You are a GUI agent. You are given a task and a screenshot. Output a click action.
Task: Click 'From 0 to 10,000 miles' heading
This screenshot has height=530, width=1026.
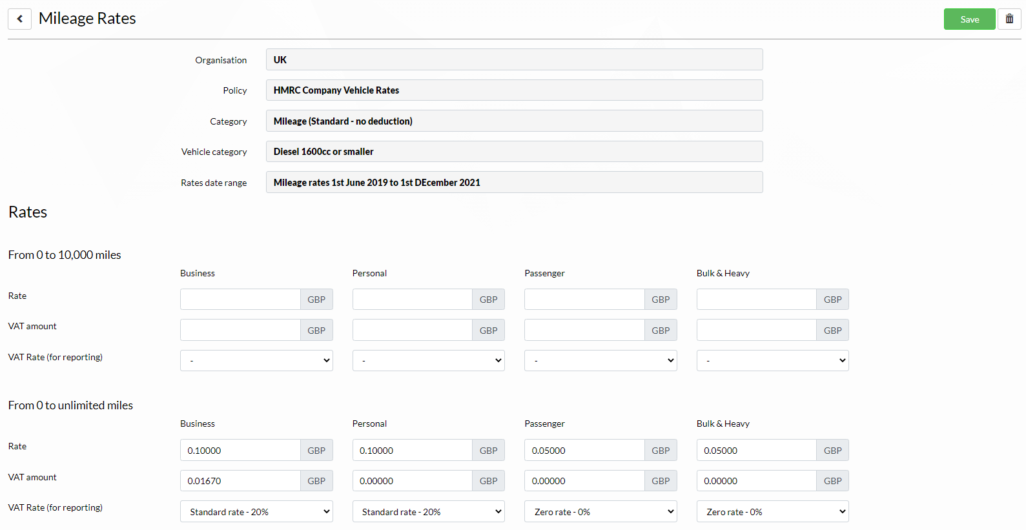click(x=65, y=255)
